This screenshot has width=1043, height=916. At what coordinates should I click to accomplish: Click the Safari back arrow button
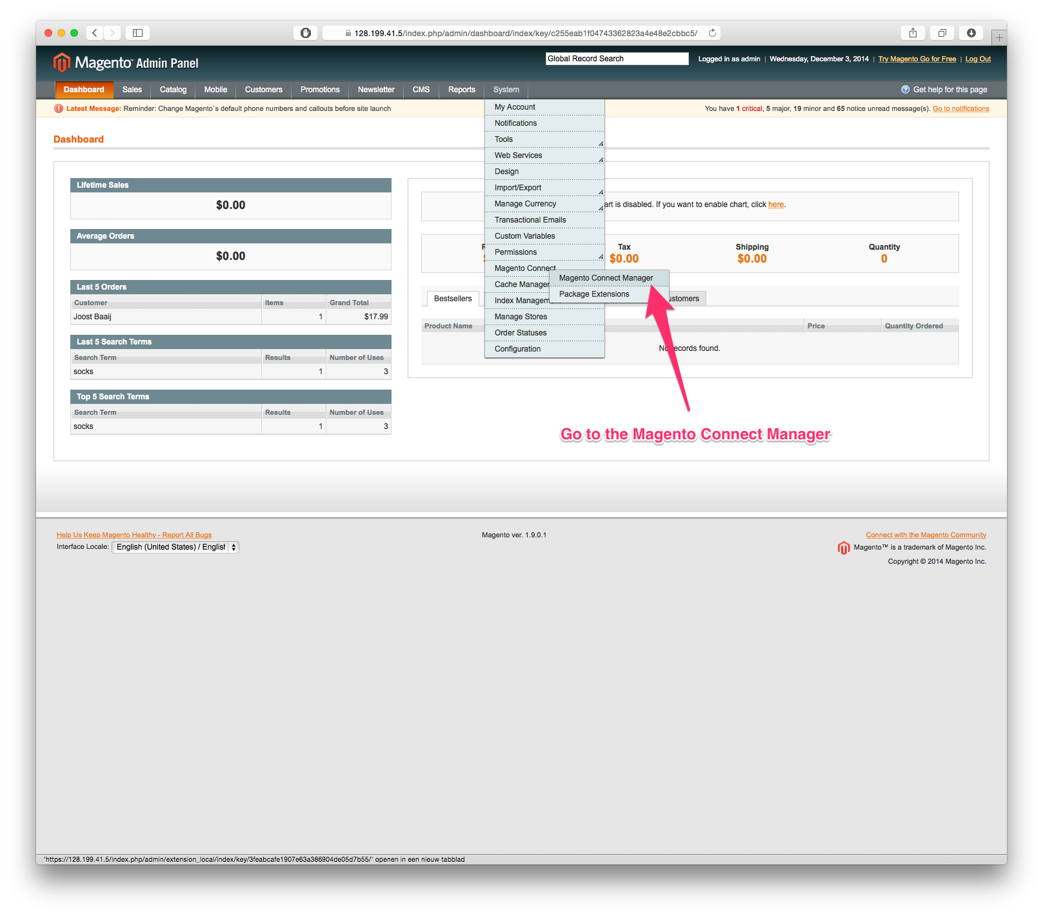[95, 33]
